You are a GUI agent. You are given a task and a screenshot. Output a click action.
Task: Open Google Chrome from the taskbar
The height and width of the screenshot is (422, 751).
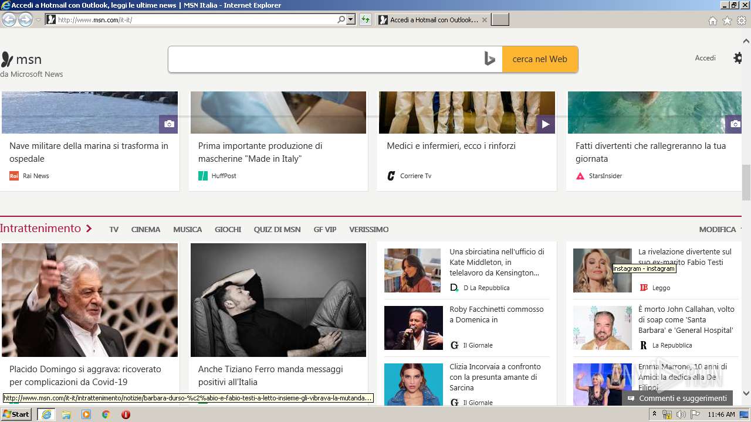106,414
